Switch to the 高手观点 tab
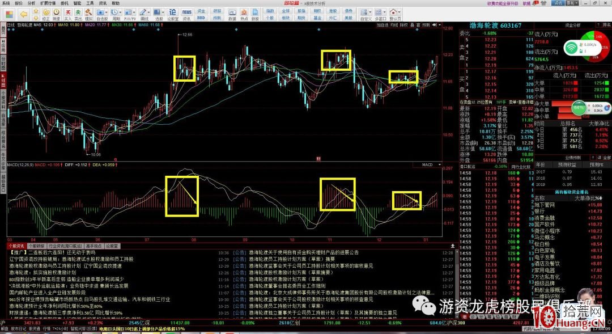 (x=94, y=246)
